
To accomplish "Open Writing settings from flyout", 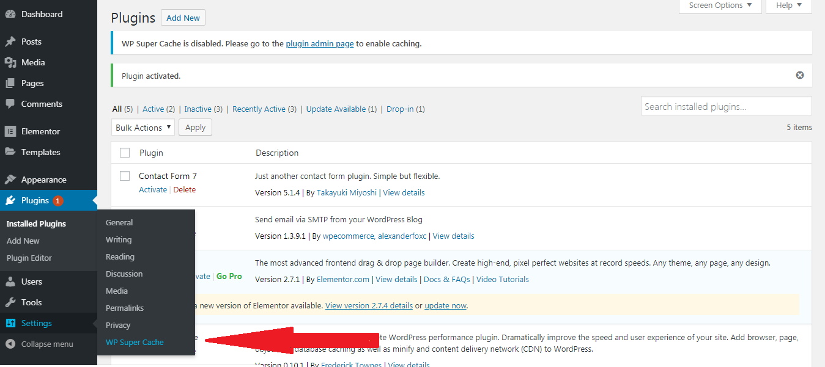I will pos(119,239).
